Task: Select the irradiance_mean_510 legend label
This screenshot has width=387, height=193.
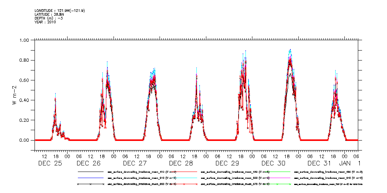Action: click(142, 178)
